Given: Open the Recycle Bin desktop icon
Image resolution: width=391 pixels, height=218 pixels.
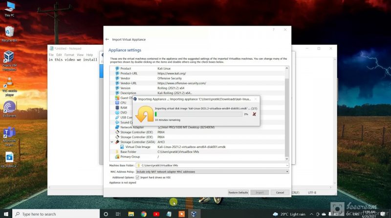Looking at the screenshot, I should 9,34.
